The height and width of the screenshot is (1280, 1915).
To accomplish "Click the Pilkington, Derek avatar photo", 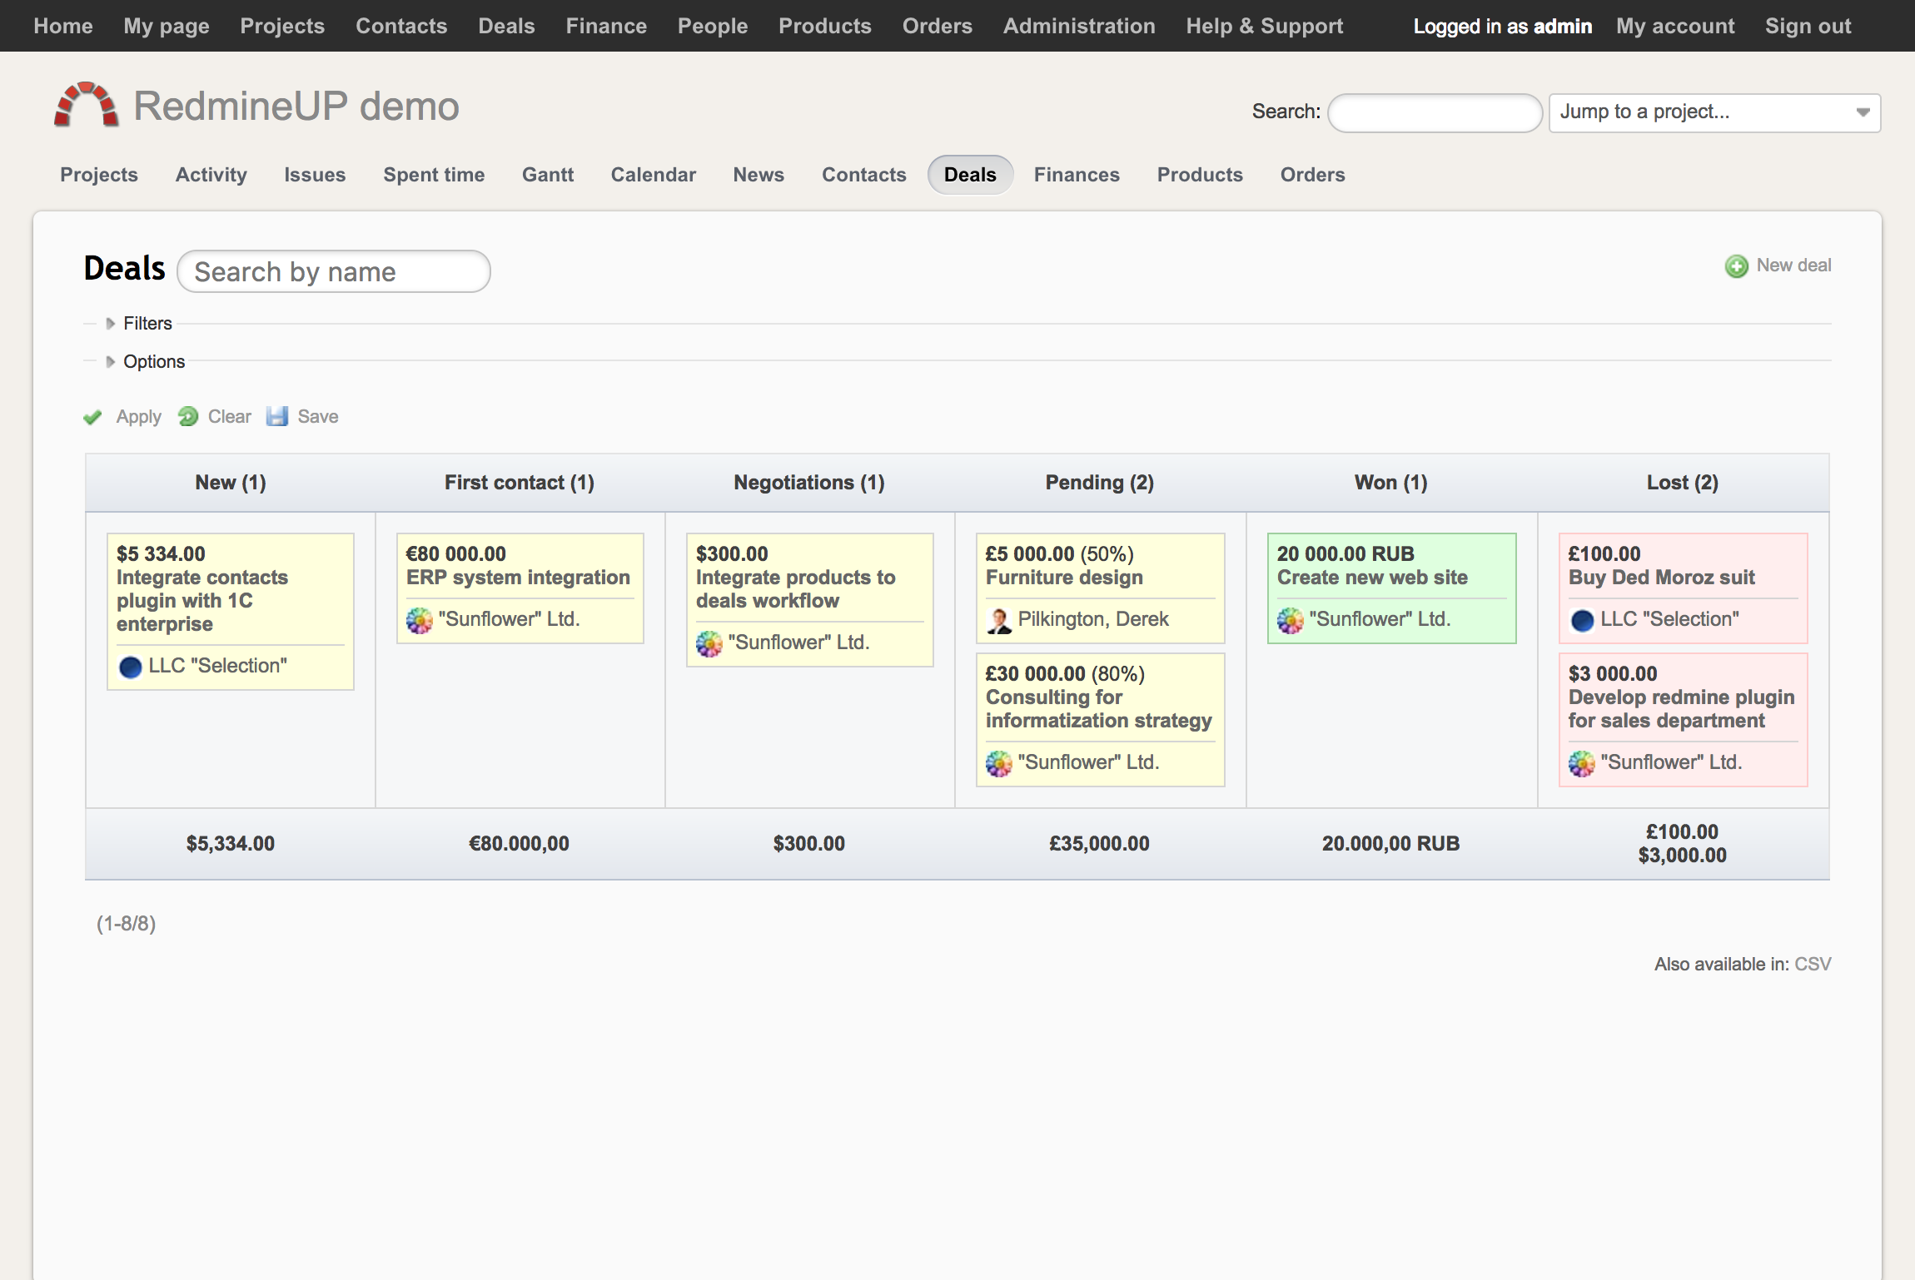I will click(998, 620).
